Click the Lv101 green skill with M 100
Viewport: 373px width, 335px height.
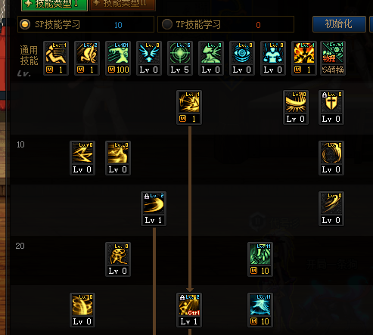pyautogui.click(x=118, y=58)
